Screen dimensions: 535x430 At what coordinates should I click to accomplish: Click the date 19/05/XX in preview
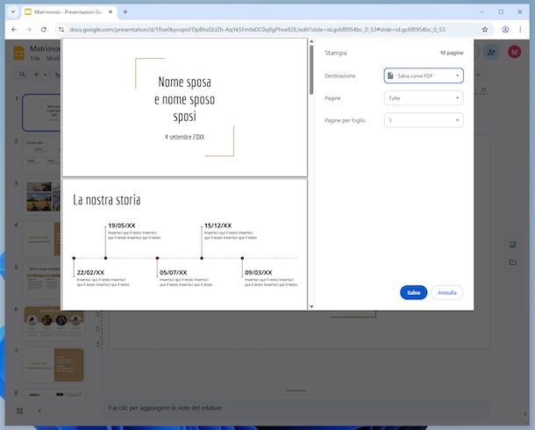[x=122, y=226]
